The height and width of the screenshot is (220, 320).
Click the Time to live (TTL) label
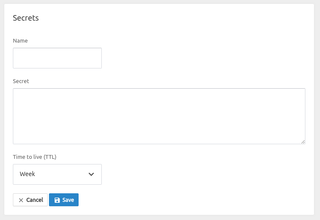[35, 157]
